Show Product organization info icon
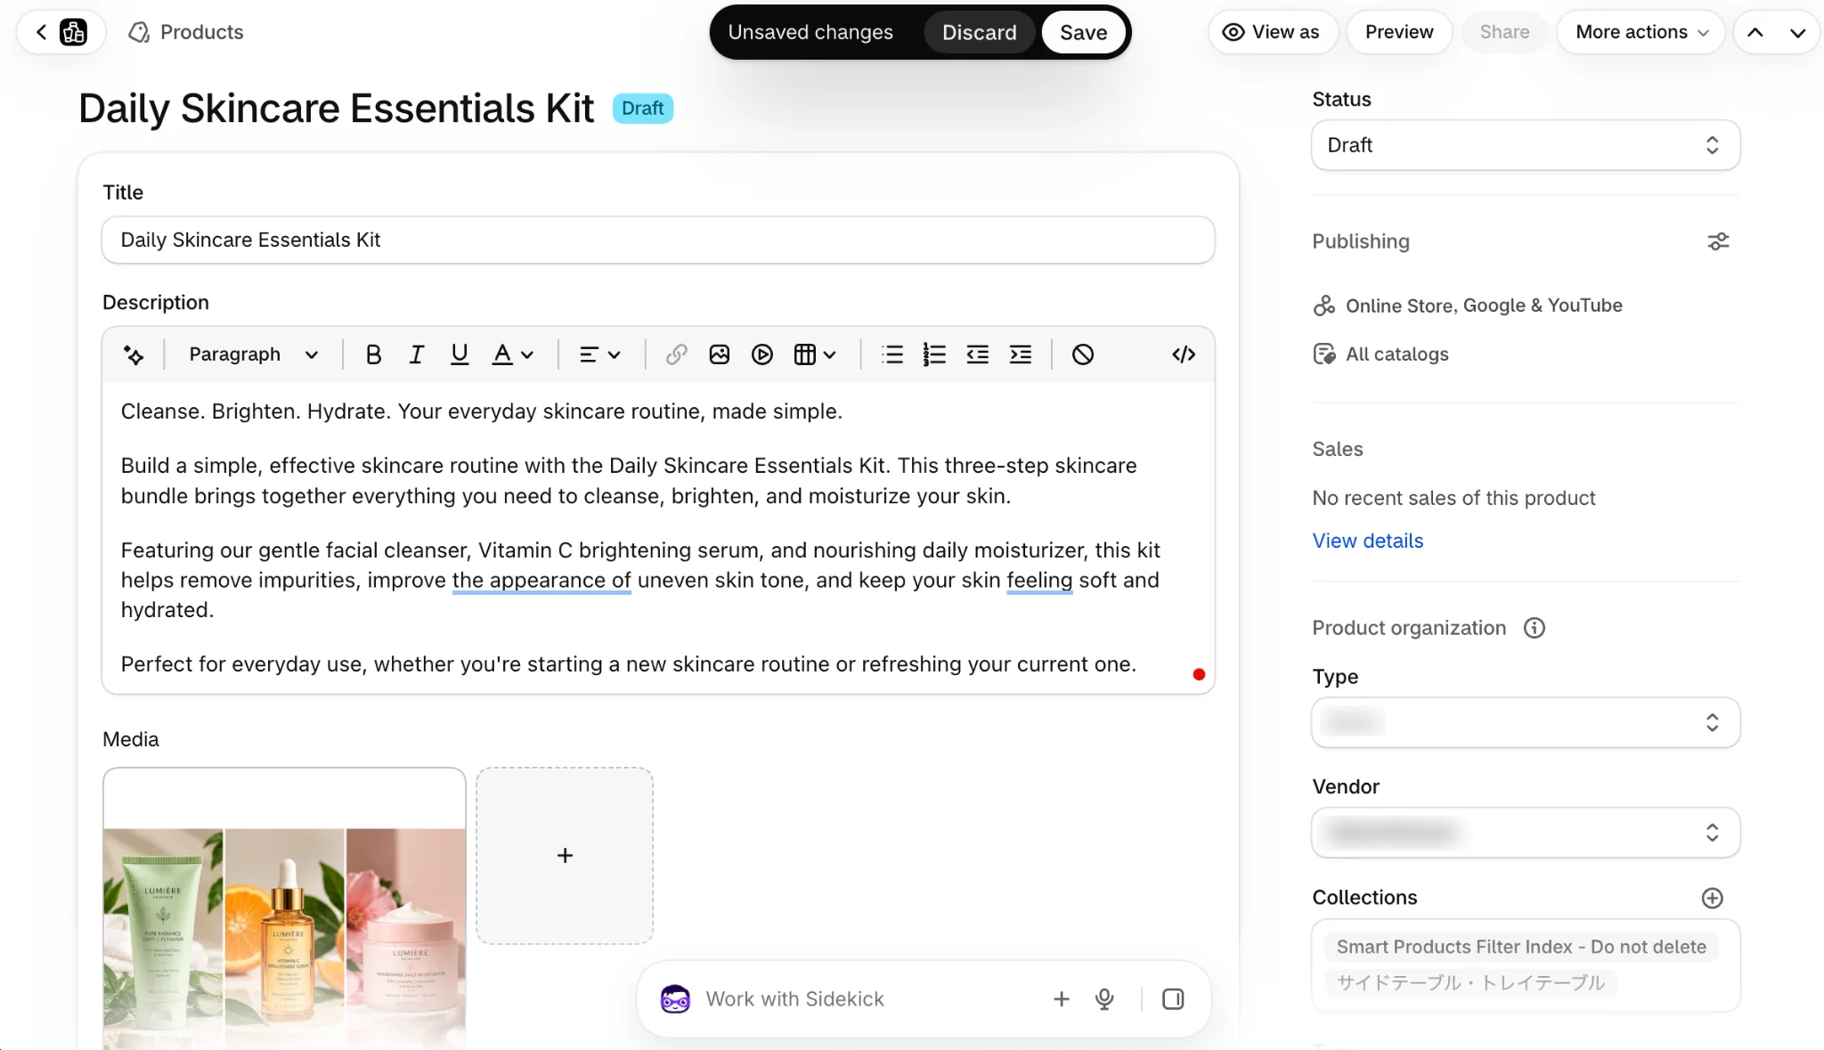1824x1050 pixels. [1534, 628]
